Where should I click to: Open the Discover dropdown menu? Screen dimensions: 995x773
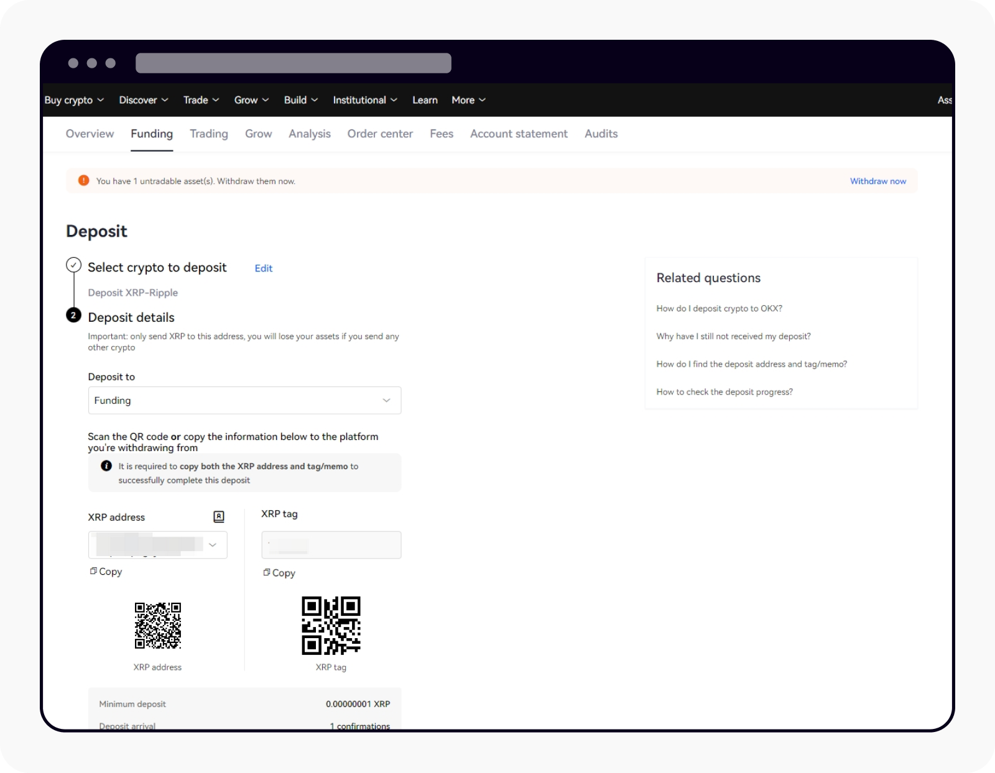[144, 100]
